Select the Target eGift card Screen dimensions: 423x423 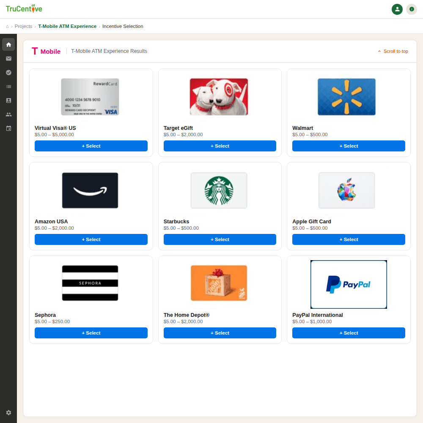coord(220,146)
